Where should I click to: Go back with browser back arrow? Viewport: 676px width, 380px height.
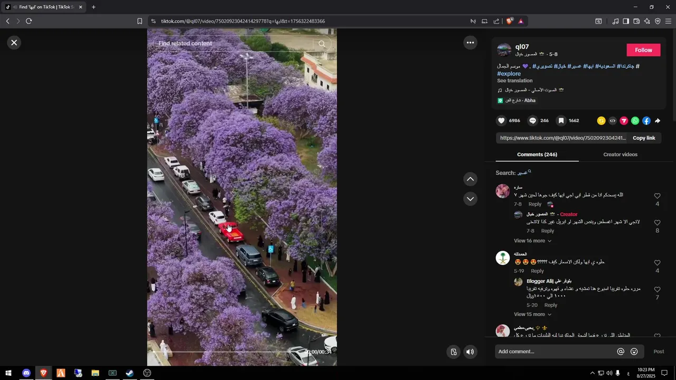(x=7, y=21)
